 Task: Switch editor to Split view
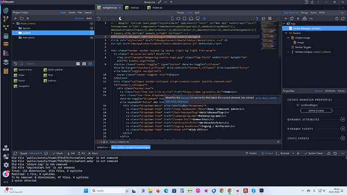pyautogui.click(x=197, y=13)
